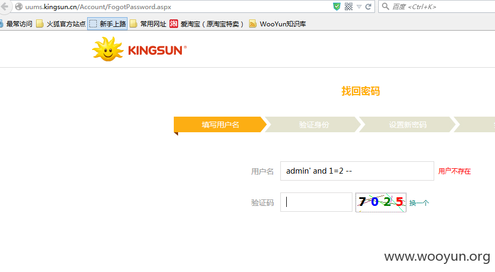Select the 验证身份 step tab
The width and height of the screenshot is (495, 272).
314,125
